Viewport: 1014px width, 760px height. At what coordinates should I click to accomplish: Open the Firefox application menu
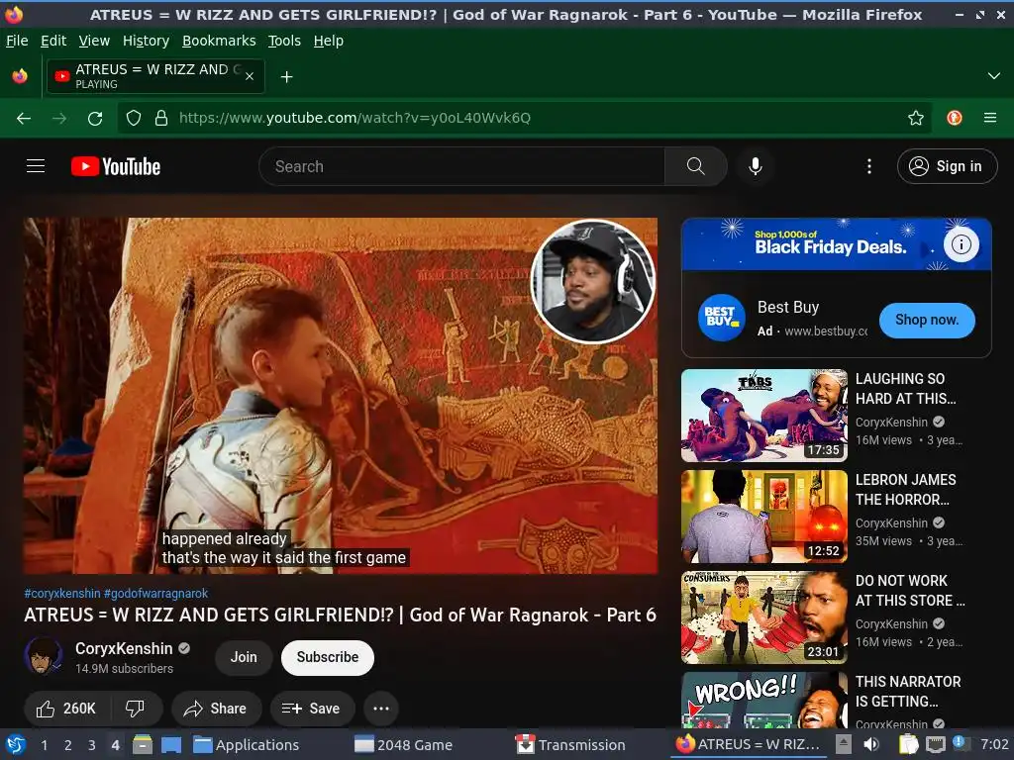point(989,118)
